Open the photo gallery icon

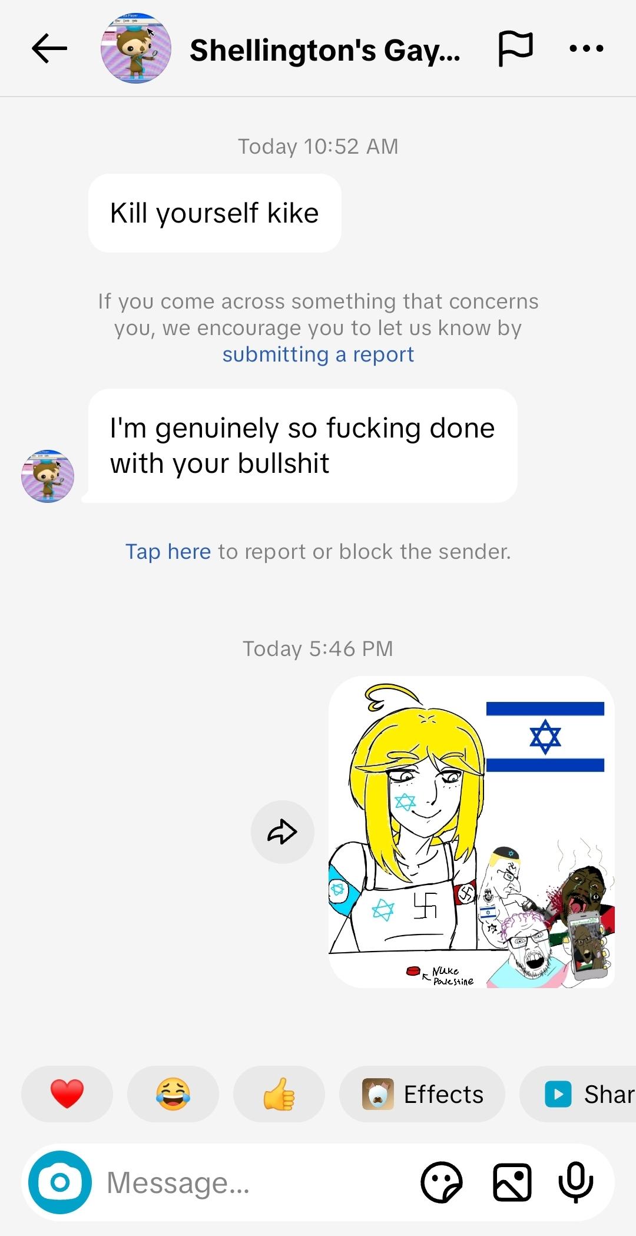pos(512,1182)
